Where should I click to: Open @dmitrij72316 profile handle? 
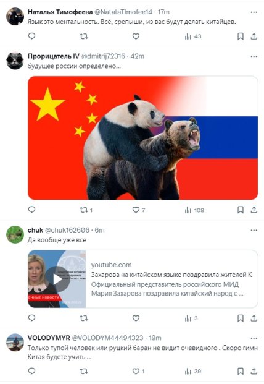tap(103, 56)
